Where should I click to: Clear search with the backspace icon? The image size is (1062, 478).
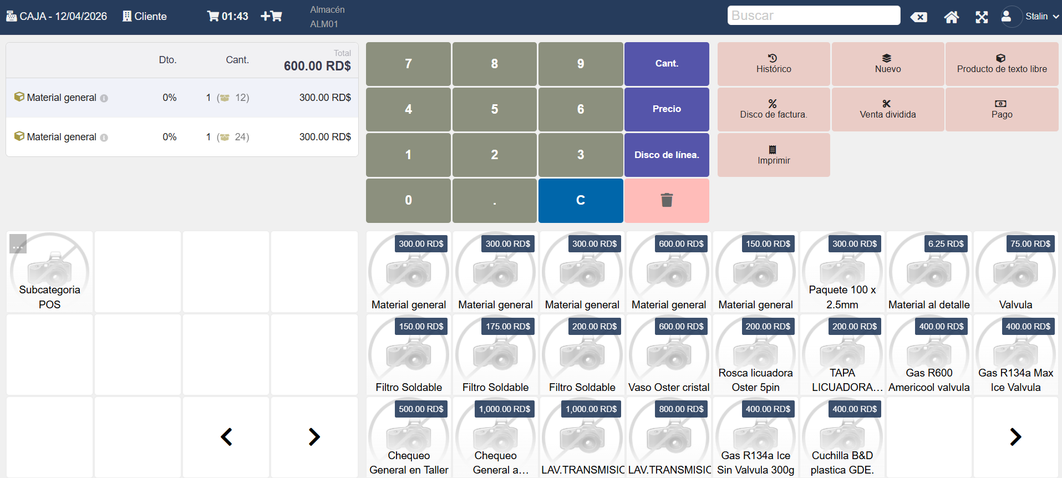click(x=918, y=17)
